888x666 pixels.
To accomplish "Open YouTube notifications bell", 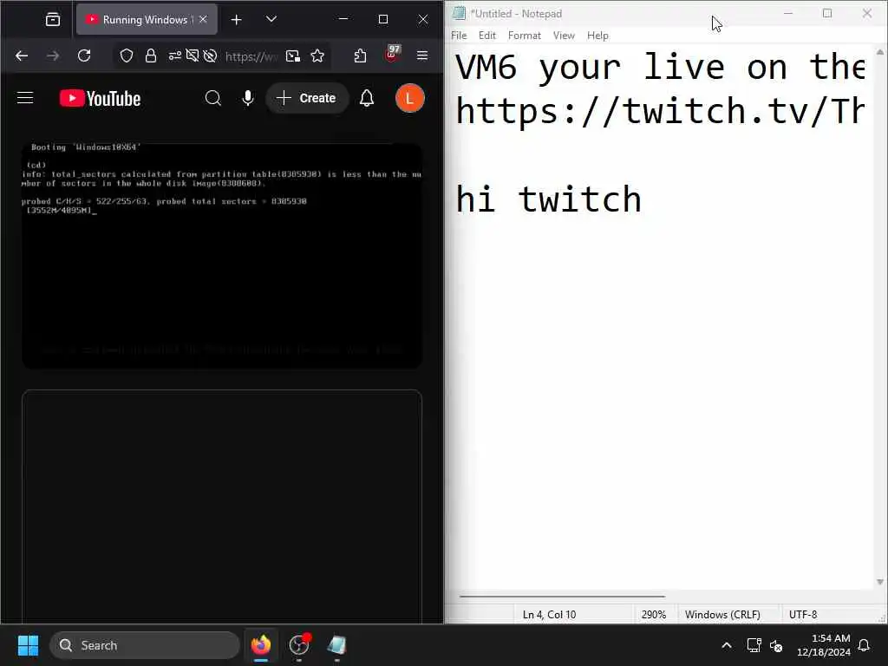I will [x=367, y=98].
